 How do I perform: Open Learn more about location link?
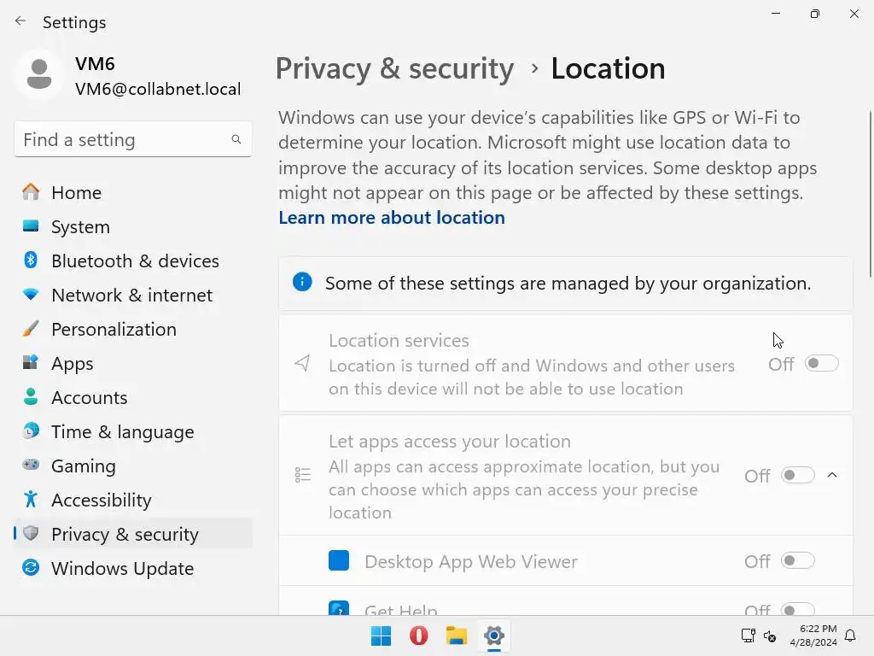point(392,218)
